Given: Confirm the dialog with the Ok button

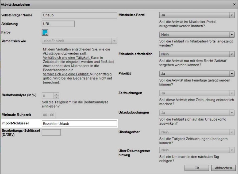Looking at the screenshot, I should coord(197,168).
